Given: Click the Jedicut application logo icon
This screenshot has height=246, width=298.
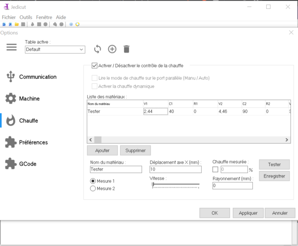Looking at the screenshot, I should pyautogui.click(x=6, y=7).
